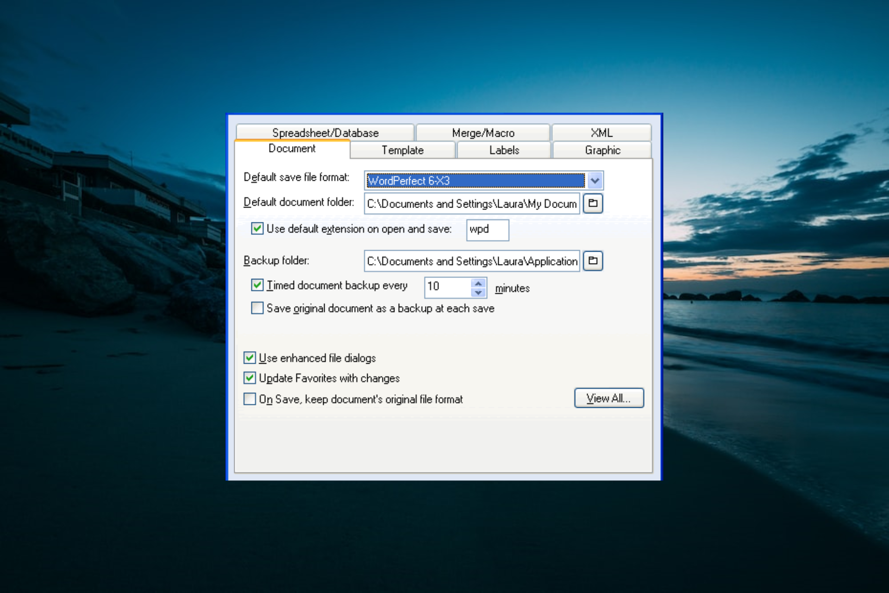Screen dimensions: 889x593
Task: Click the backup minutes number field
Action: pyautogui.click(x=447, y=287)
